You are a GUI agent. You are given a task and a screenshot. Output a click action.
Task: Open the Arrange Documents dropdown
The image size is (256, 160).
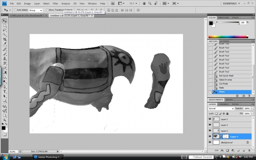pos(166,3)
